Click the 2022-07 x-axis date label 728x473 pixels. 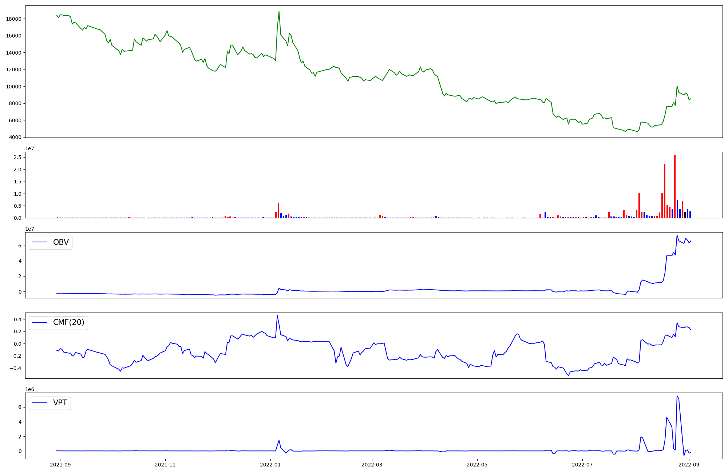(582, 465)
